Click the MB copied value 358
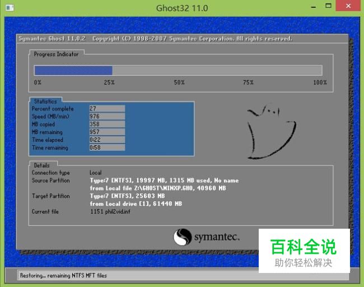This screenshot has width=364, height=287. tap(108, 124)
